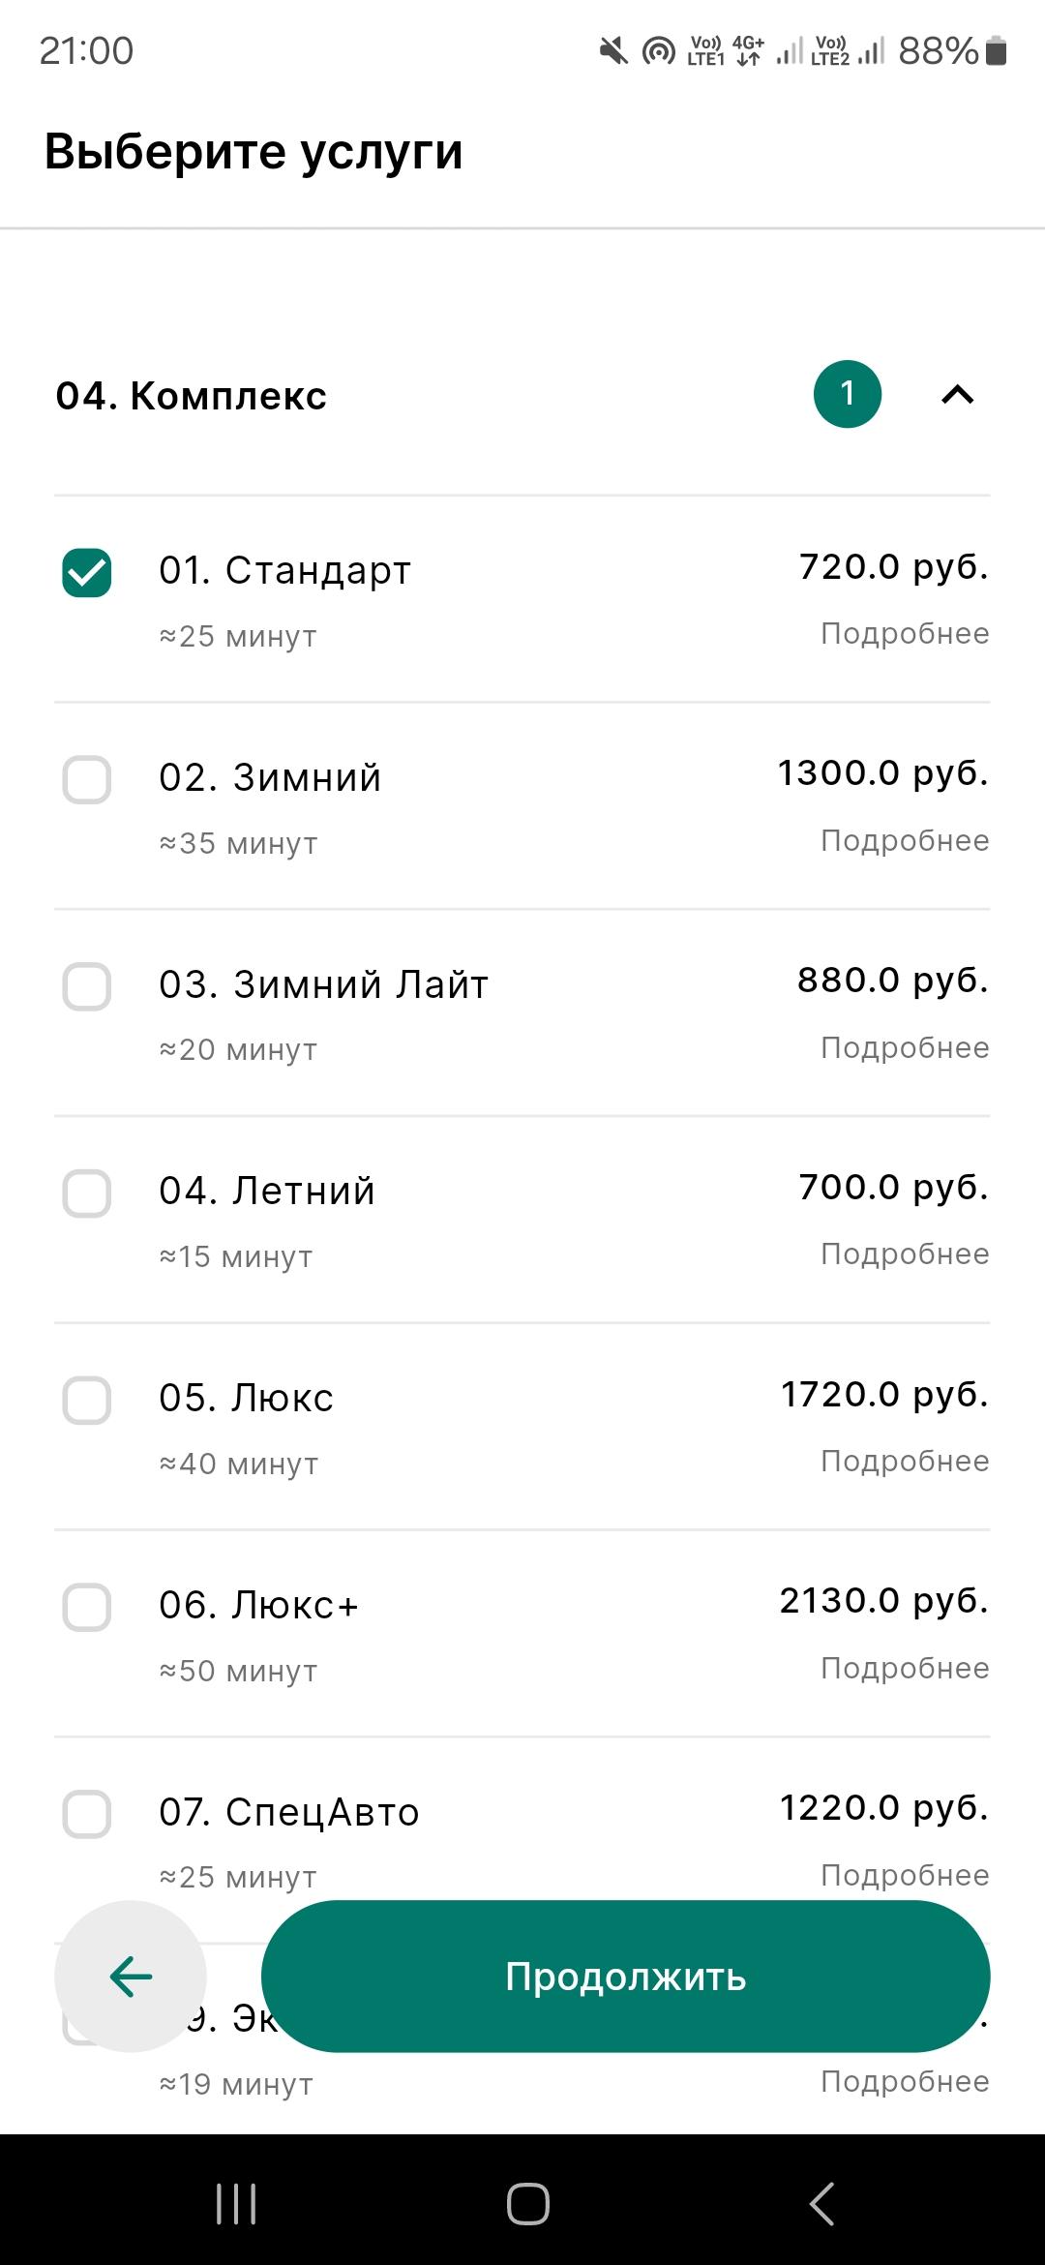
Task: Tap the green selected-count badge
Action: pyautogui.click(x=848, y=394)
